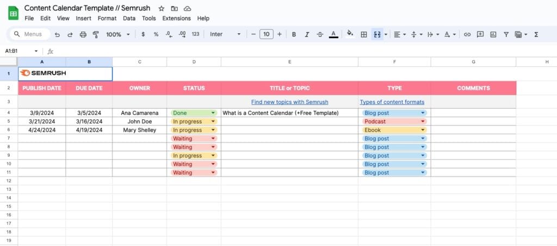
Task: Click the Decrease decimal places icon
Action: coord(169,34)
